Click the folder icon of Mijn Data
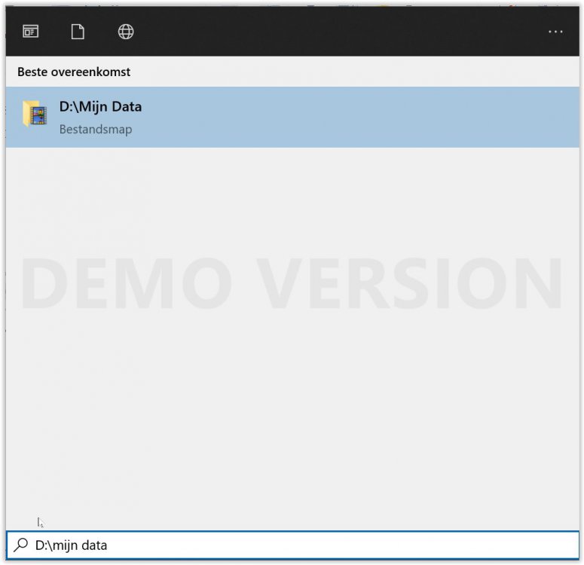This screenshot has width=584, height=565. (35, 114)
